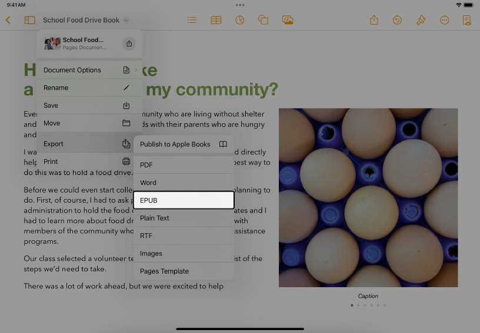Tap the undo icon
Viewport: 480px width, 333px height.
point(397,20)
